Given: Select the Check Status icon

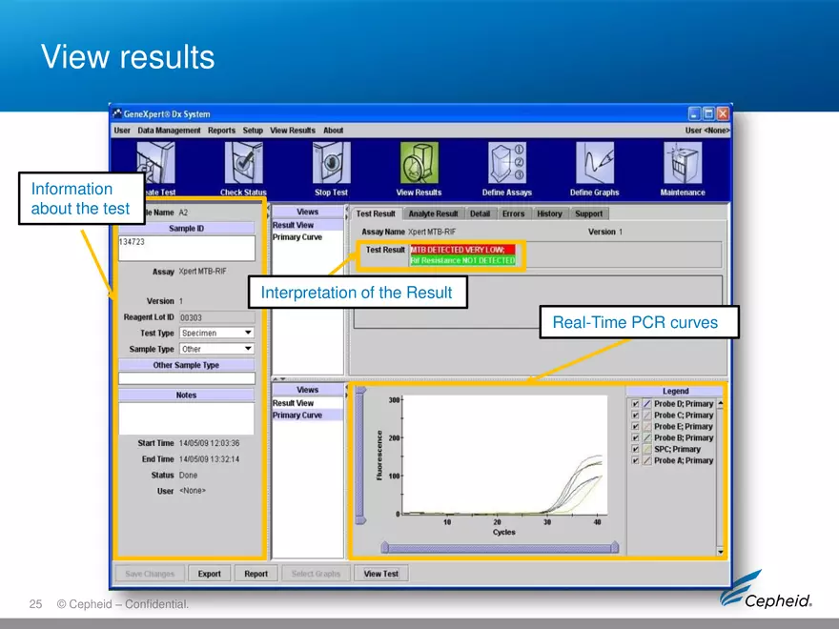Looking at the screenshot, I should point(242,164).
